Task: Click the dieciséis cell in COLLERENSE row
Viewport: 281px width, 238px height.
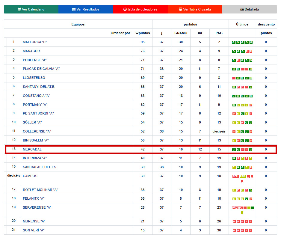Action: coord(219,131)
